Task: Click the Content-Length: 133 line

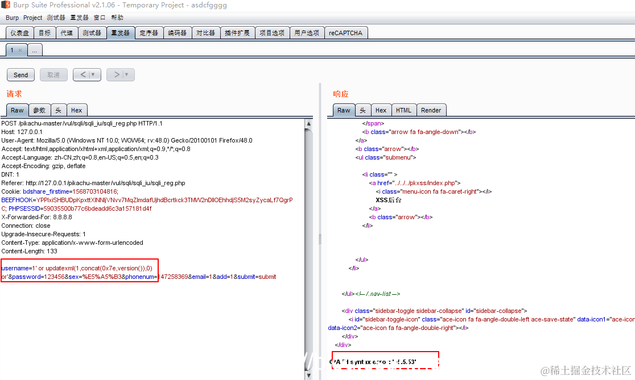Action: pyautogui.click(x=29, y=251)
